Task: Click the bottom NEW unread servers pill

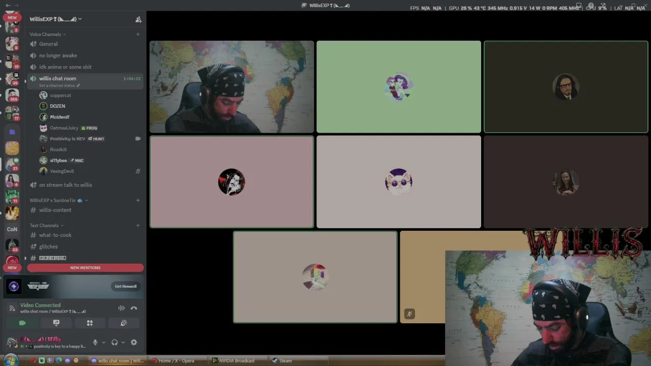Action: pyautogui.click(x=12, y=267)
